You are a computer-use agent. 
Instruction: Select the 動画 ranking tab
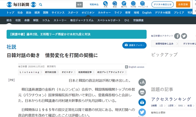191,106
